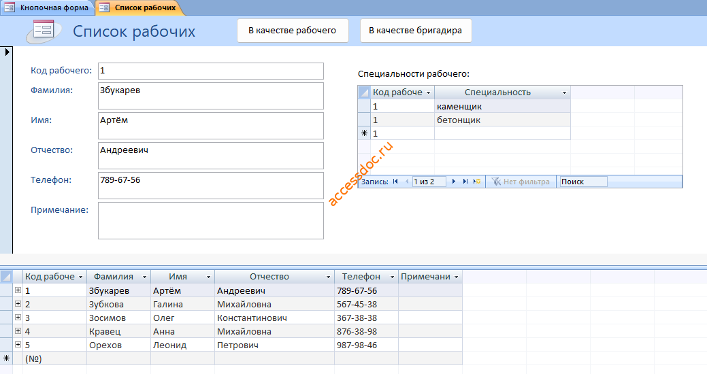Open the Примечани column dropdown arrow
The height and width of the screenshot is (374, 707).
[457, 277]
